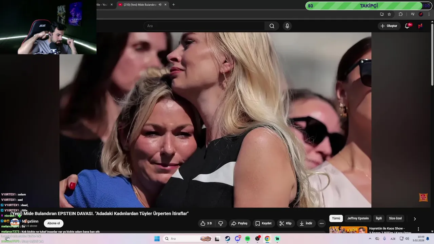Click the YouTube search magnifier button
Image resolution: width=434 pixels, height=244 pixels.
(272, 26)
